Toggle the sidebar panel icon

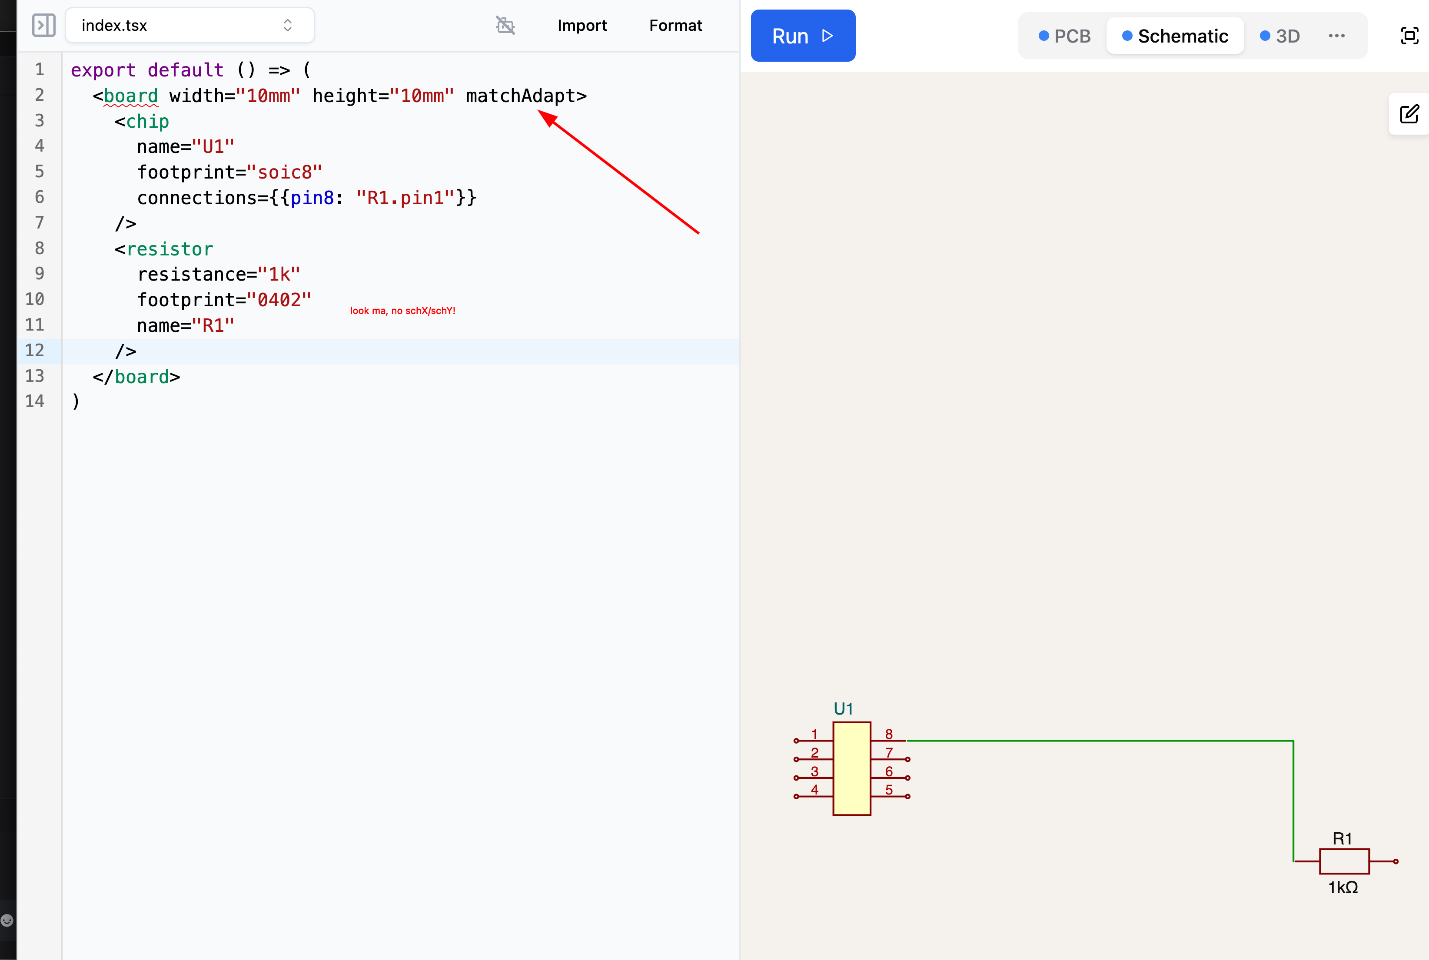coord(43,25)
